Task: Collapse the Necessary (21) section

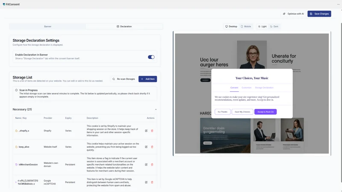Action: pyautogui.click(x=156, y=110)
